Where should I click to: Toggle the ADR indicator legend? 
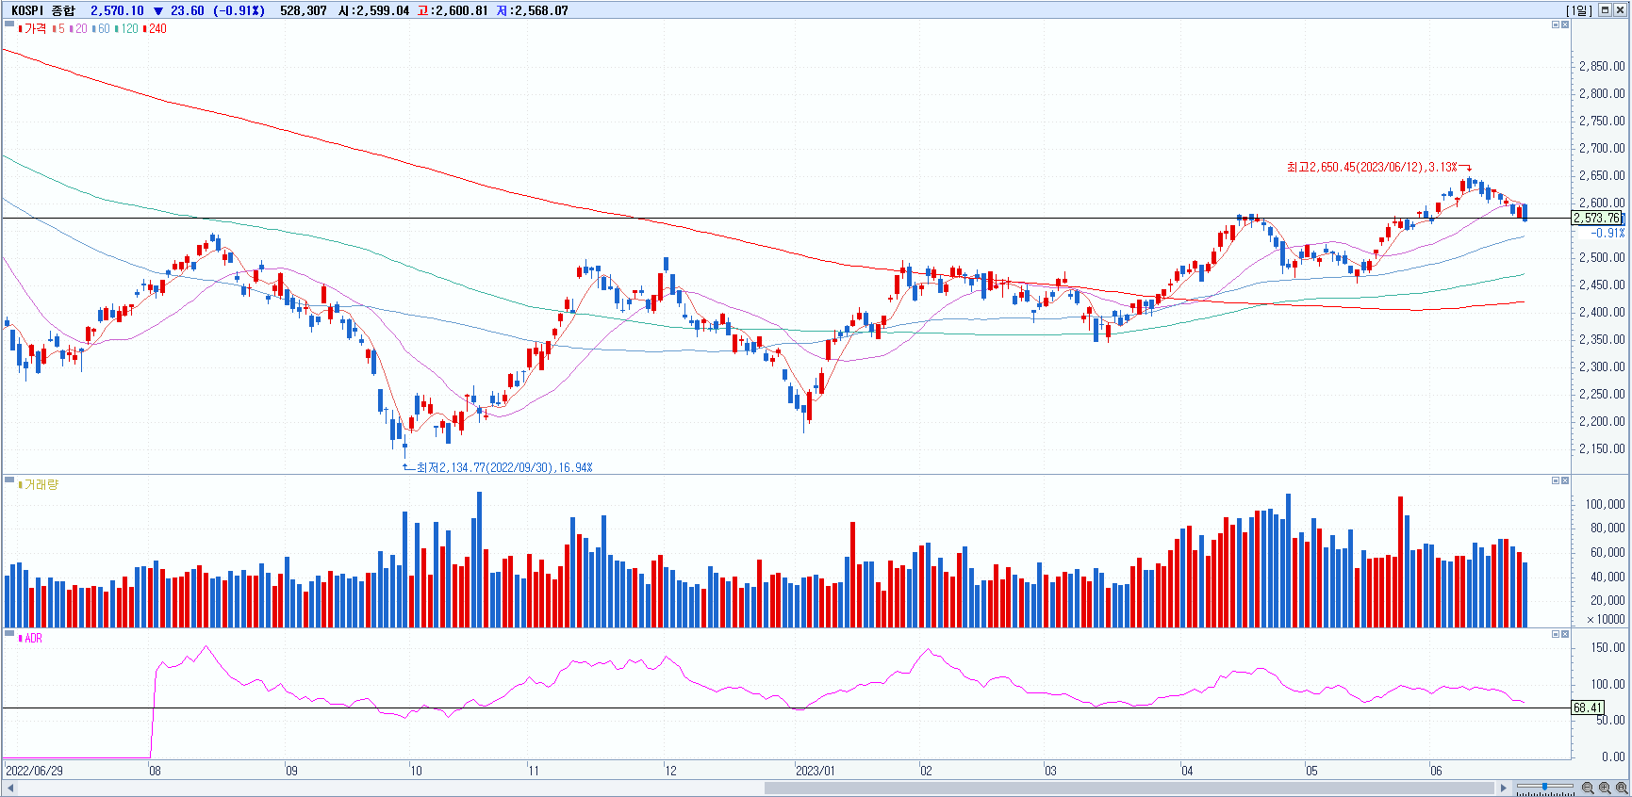(x=30, y=639)
